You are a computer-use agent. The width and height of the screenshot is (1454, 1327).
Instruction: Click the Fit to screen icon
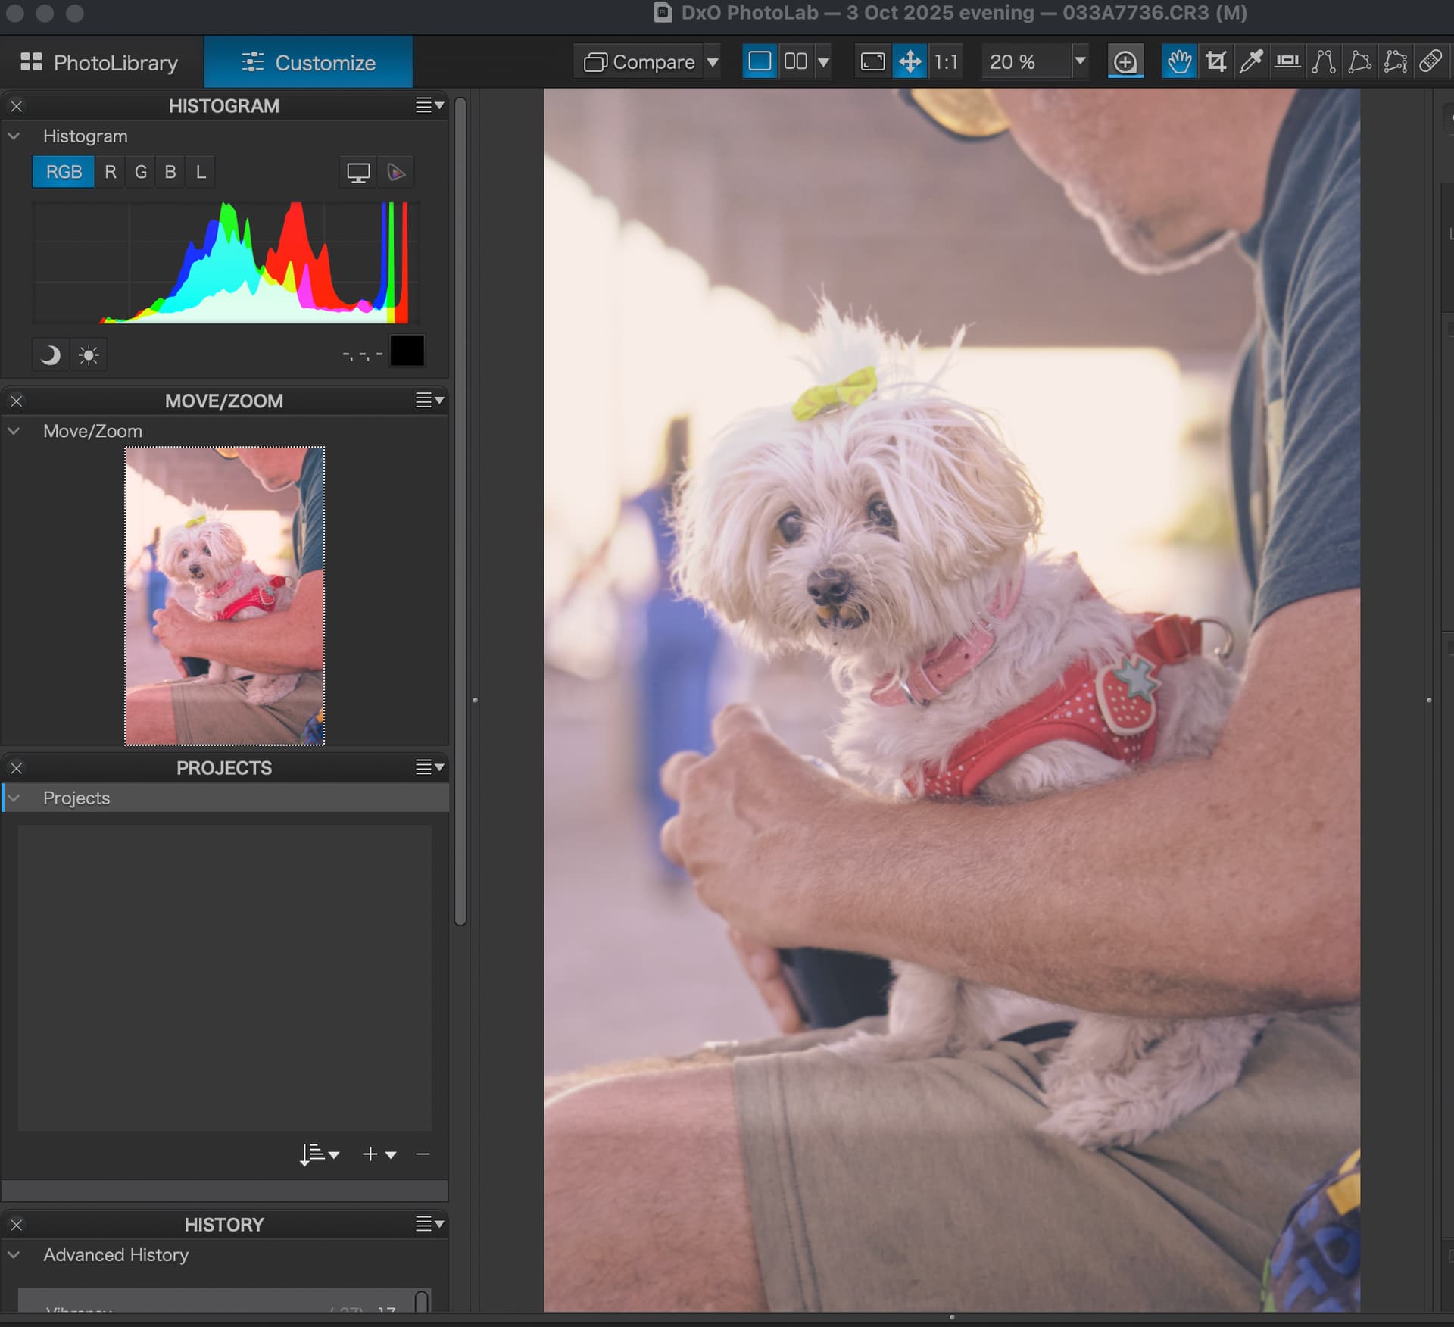pyautogui.click(x=872, y=61)
